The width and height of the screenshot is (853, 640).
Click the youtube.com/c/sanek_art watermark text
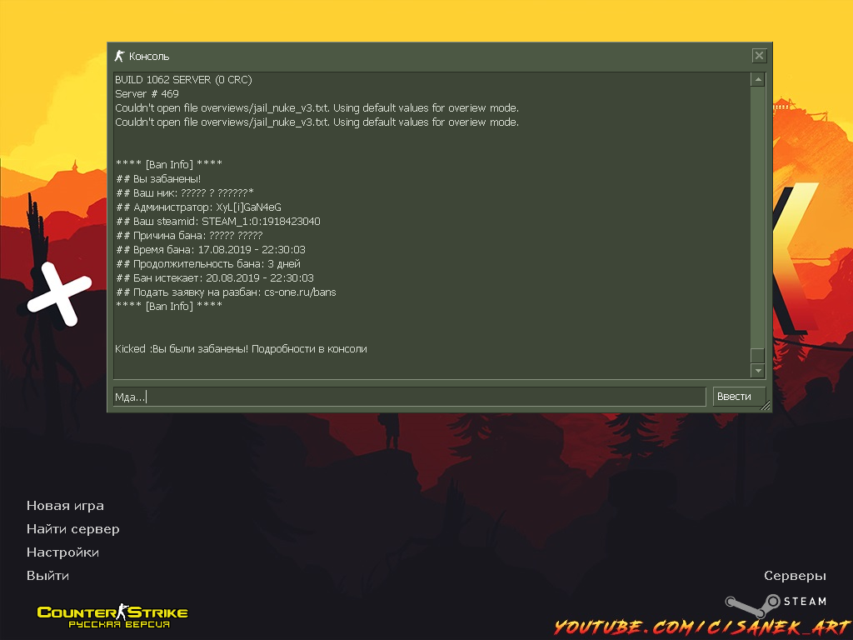tap(703, 627)
